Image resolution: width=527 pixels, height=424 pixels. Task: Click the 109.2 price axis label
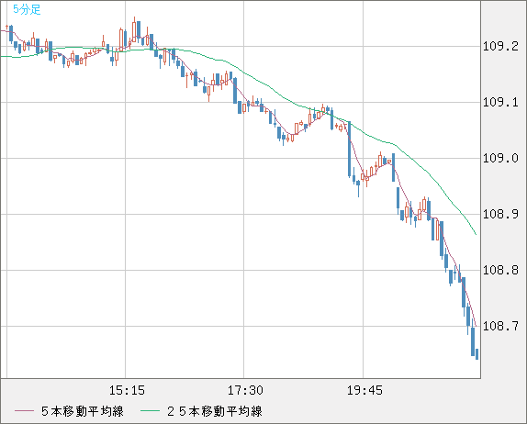pyautogui.click(x=500, y=46)
